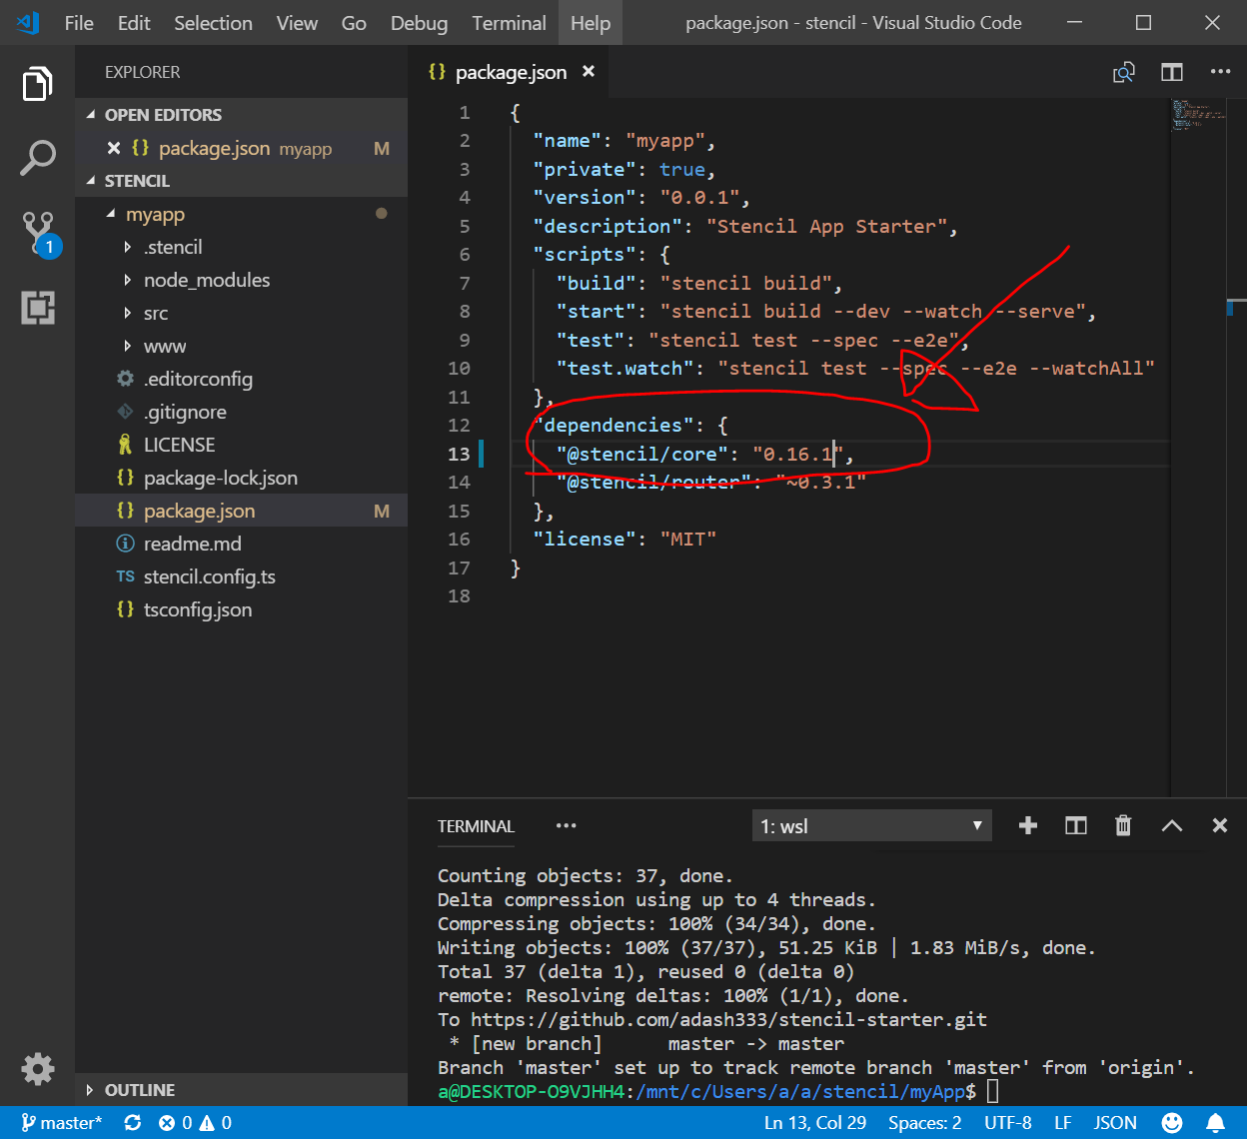1247x1139 pixels.
Task: Create a new terminal with plus
Action: pos(1027,825)
